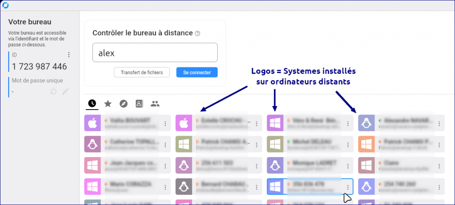The height and width of the screenshot is (205, 455).
Task: Open the group contacts tab icon
Action: click(x=155, y=103)
